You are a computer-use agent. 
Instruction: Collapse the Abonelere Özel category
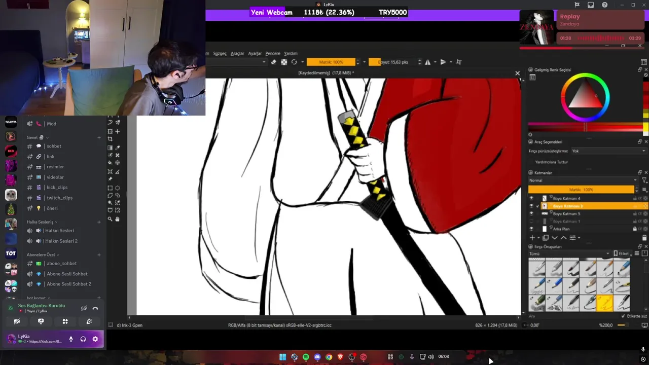(x=43, y=254)
